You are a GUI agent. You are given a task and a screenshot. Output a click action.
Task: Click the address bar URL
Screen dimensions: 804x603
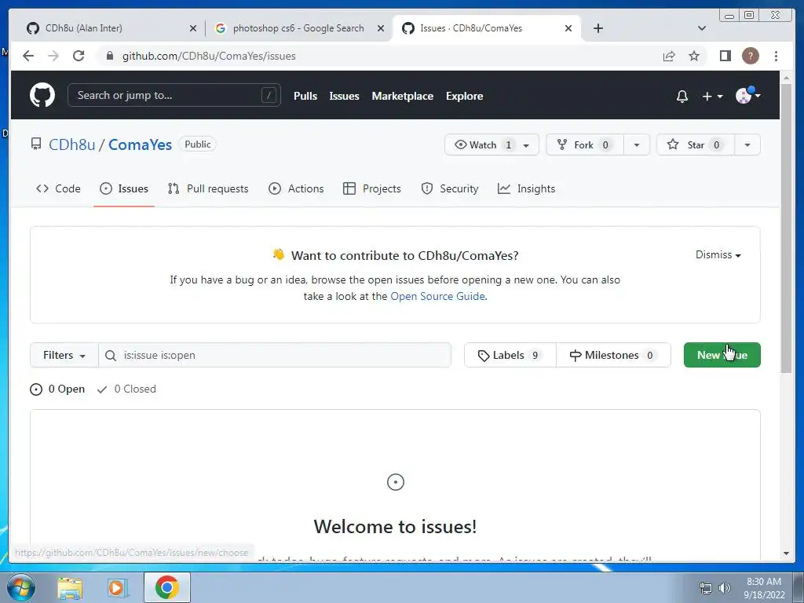click(209, 56)
